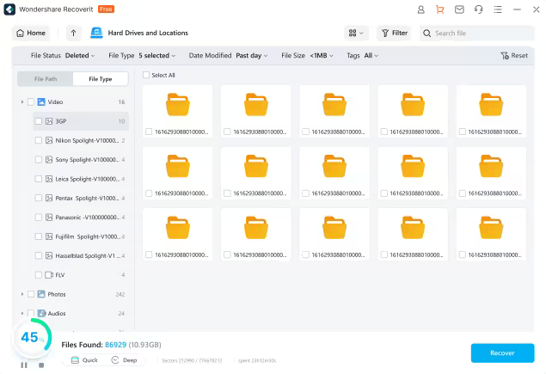The height and width of the screenshot is (374, 546).
Task: Pause the scan
Action: (x=24, y=365)
